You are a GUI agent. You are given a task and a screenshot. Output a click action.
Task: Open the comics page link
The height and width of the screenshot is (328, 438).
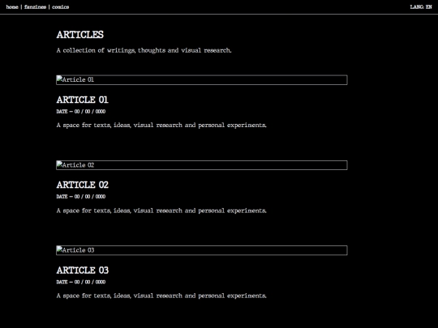[x=60, y=7]
